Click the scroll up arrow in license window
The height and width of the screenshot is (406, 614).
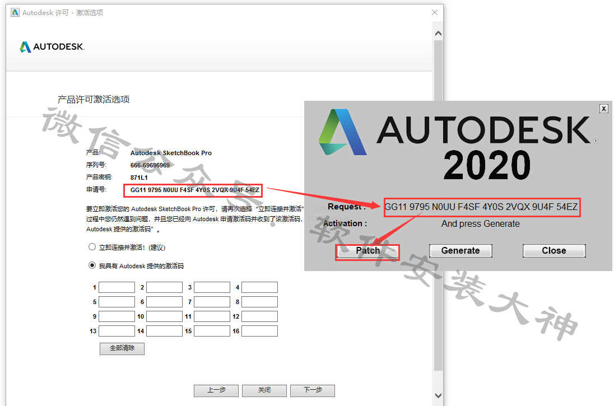point(438,34)
